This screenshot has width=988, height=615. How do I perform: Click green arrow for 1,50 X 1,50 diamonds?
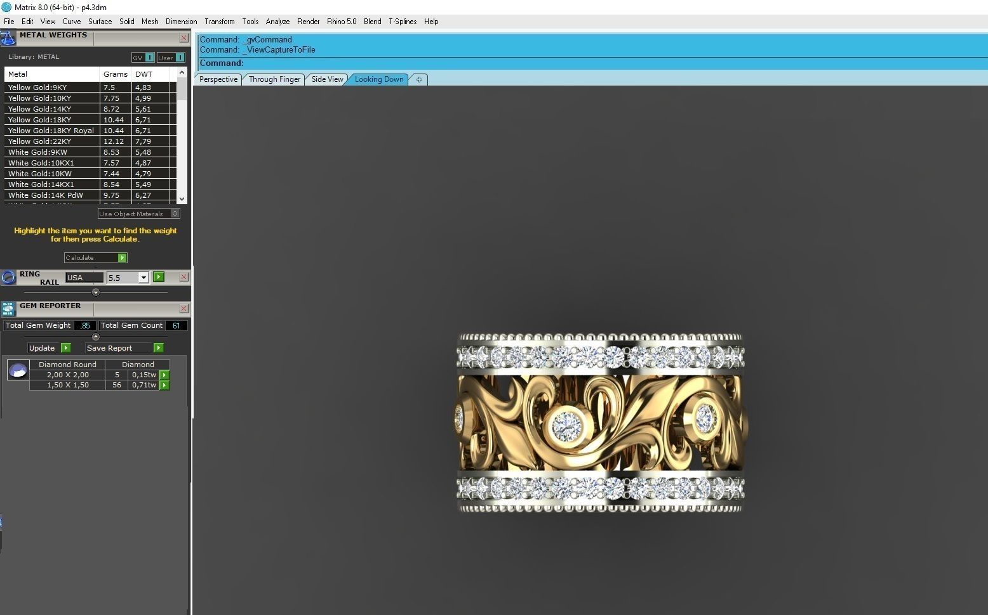coord(164,385)
